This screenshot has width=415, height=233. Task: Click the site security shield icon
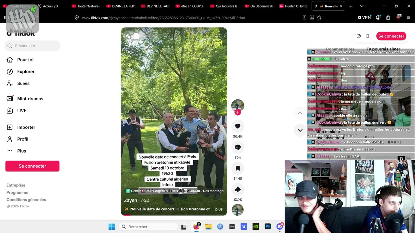(x=77, y=18)
